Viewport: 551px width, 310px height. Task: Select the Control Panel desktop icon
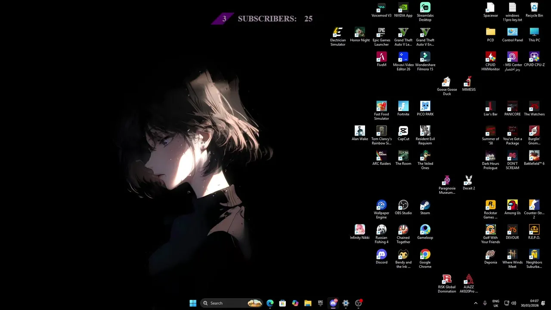tap(512, 35)
